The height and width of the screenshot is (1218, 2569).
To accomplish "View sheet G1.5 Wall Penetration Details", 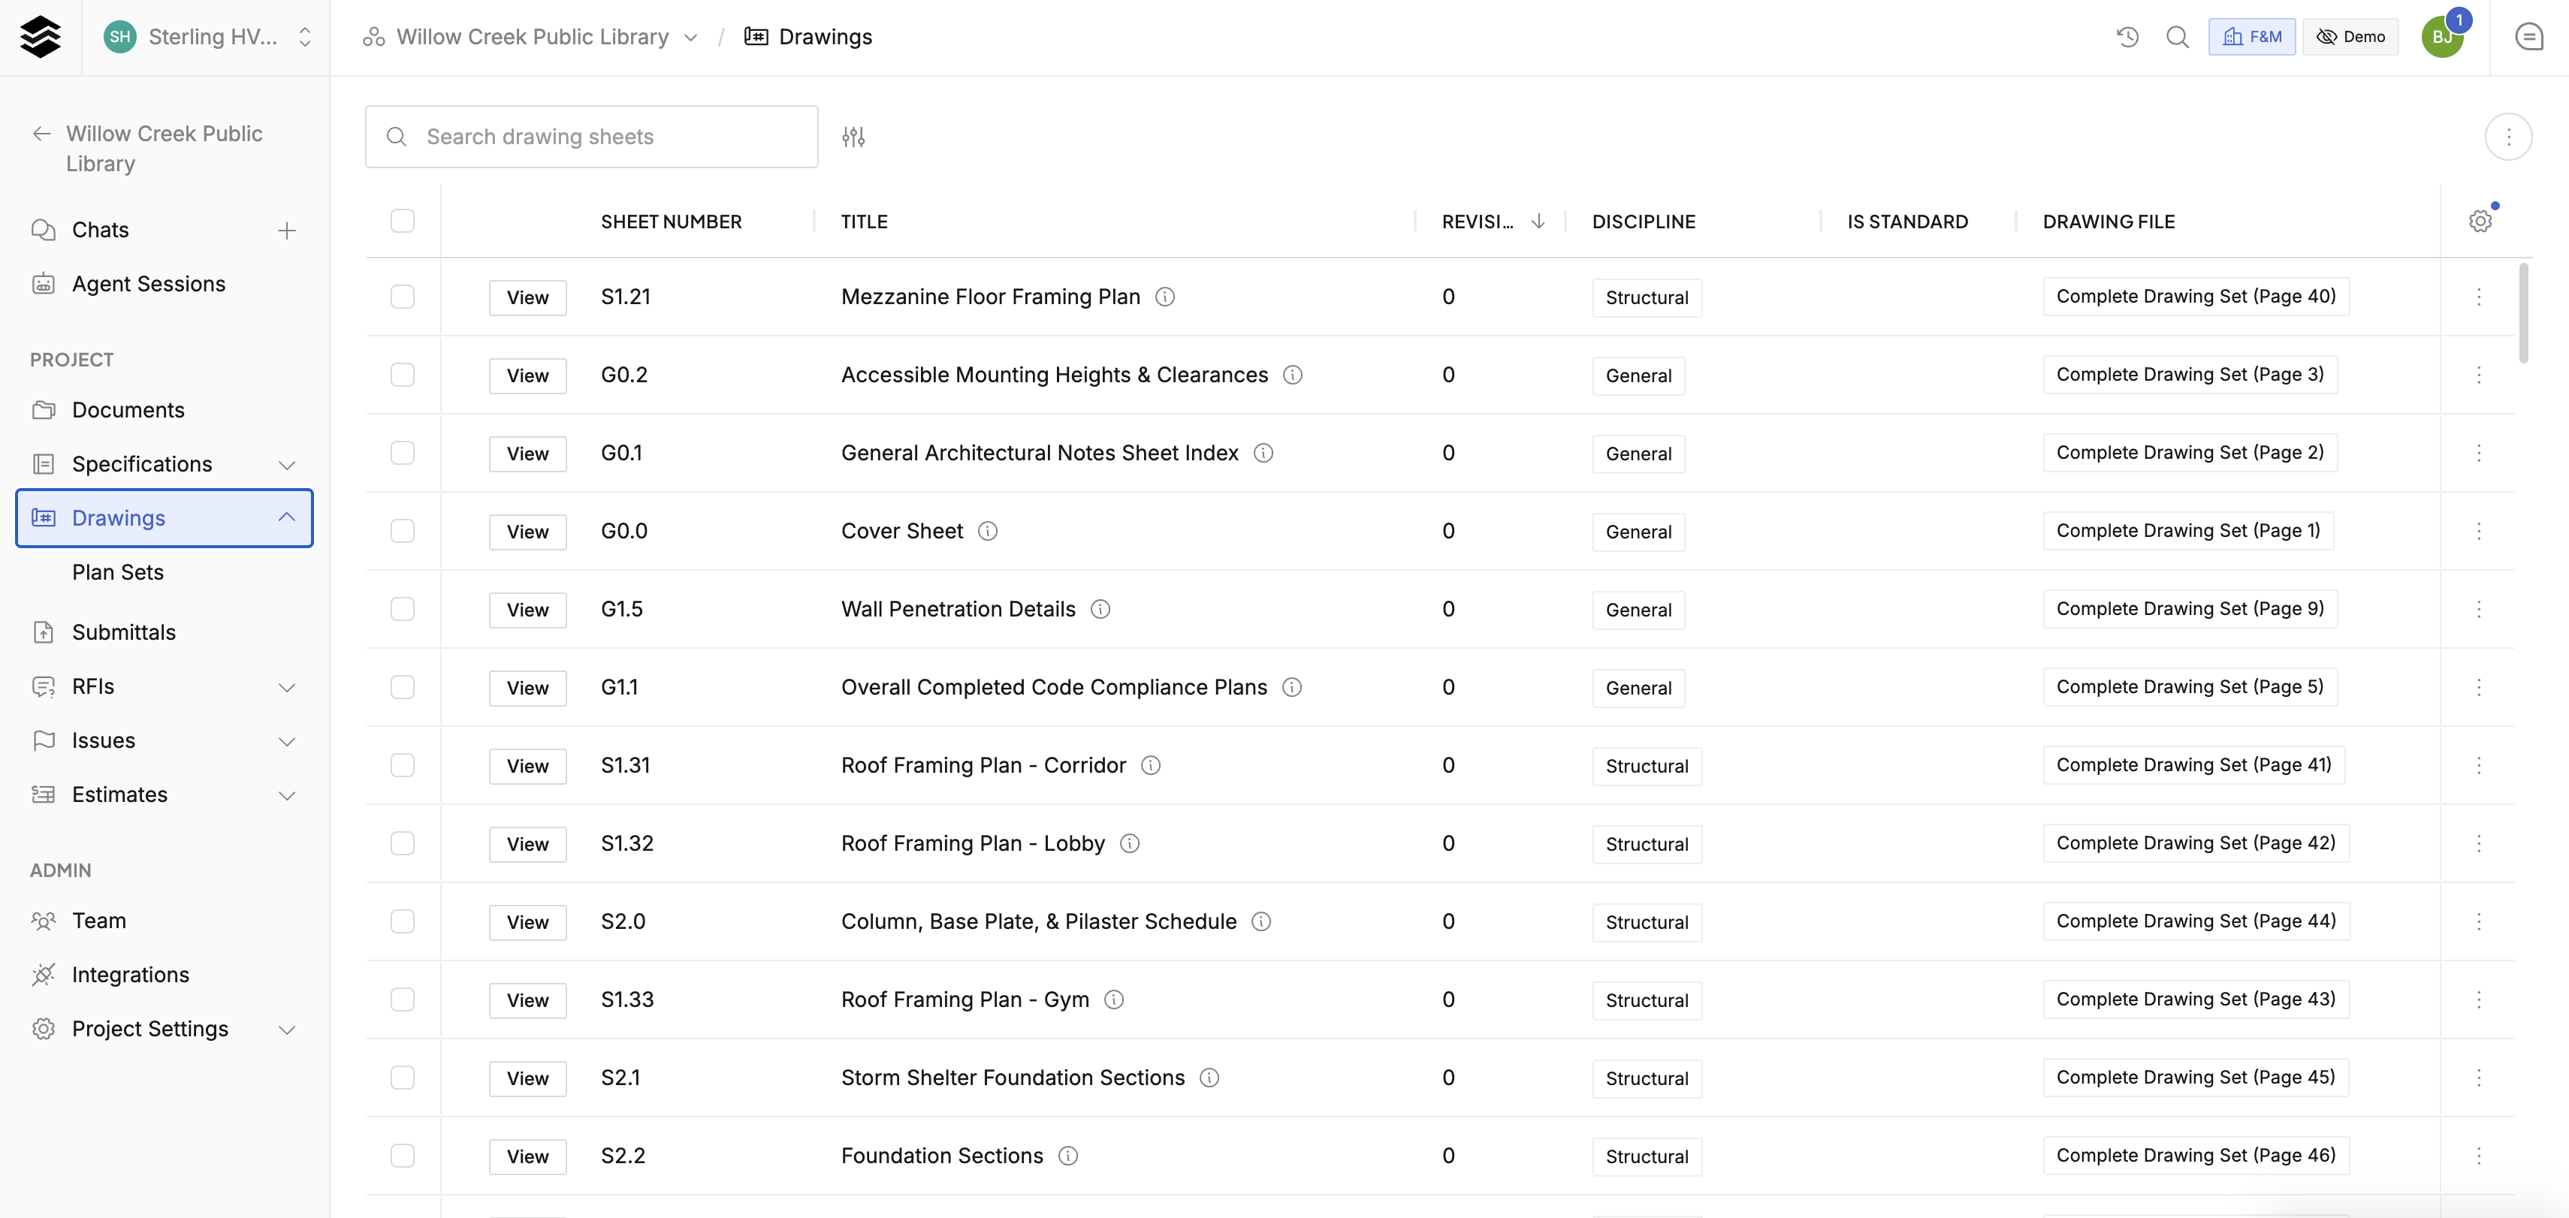I will [527, 610].
